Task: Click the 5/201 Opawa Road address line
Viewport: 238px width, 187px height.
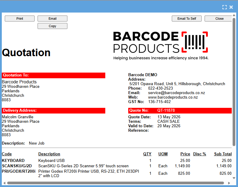Action: pyautogui.click(x=177, y=84)
